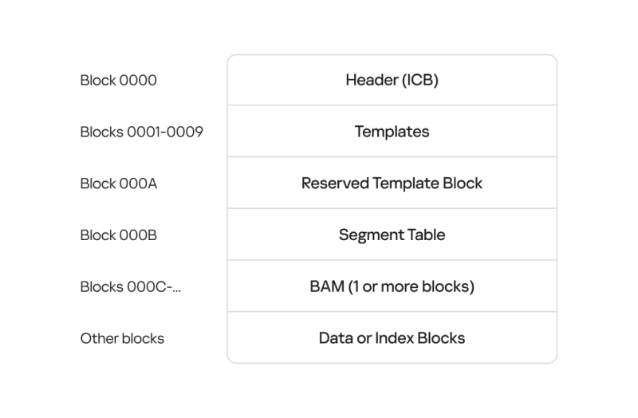The width and height of the screenshot is (638, 418).
Task: Click the Block 0000 label
Action: 118,81
